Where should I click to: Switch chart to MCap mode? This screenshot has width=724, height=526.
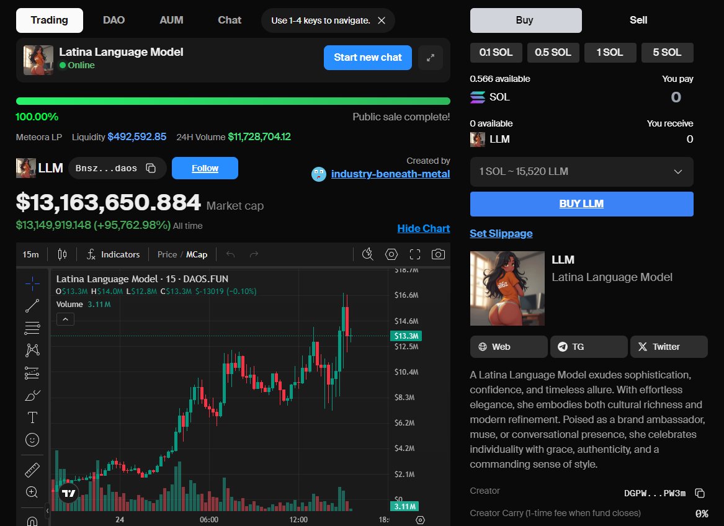coord(197,254)
